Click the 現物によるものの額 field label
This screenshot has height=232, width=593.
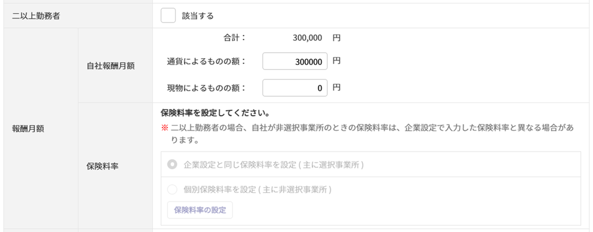pos(207,89)
